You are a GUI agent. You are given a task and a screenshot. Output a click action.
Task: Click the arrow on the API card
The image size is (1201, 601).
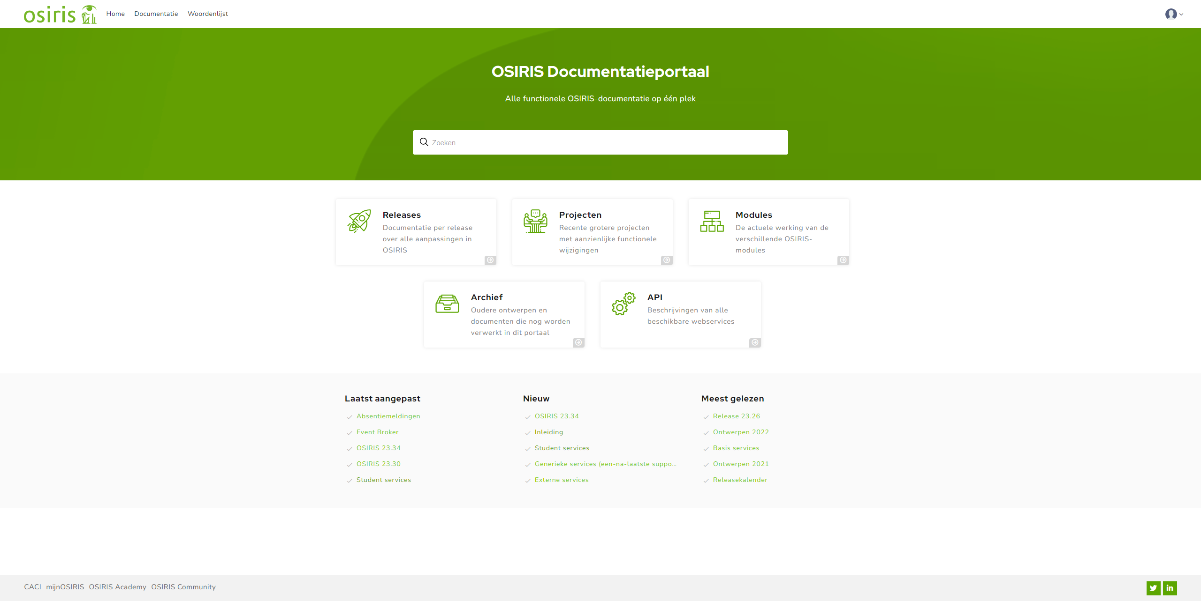(755, 342)
